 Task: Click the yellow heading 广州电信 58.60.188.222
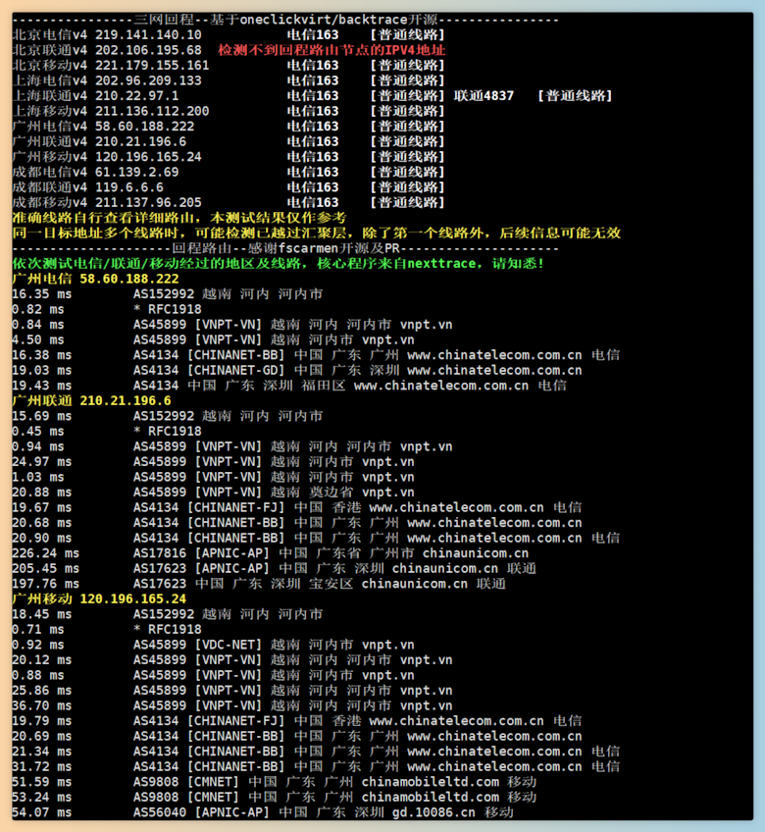click(x=95, y=279)
